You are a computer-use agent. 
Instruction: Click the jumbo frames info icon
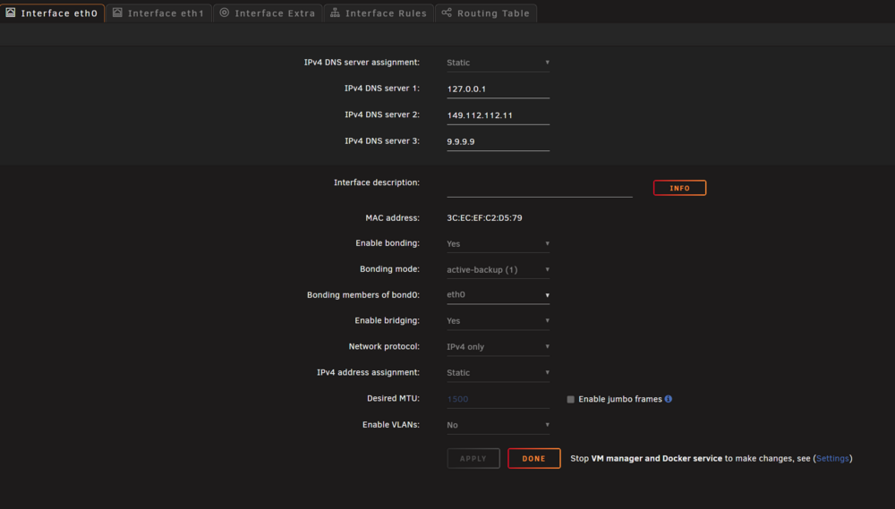669,399
